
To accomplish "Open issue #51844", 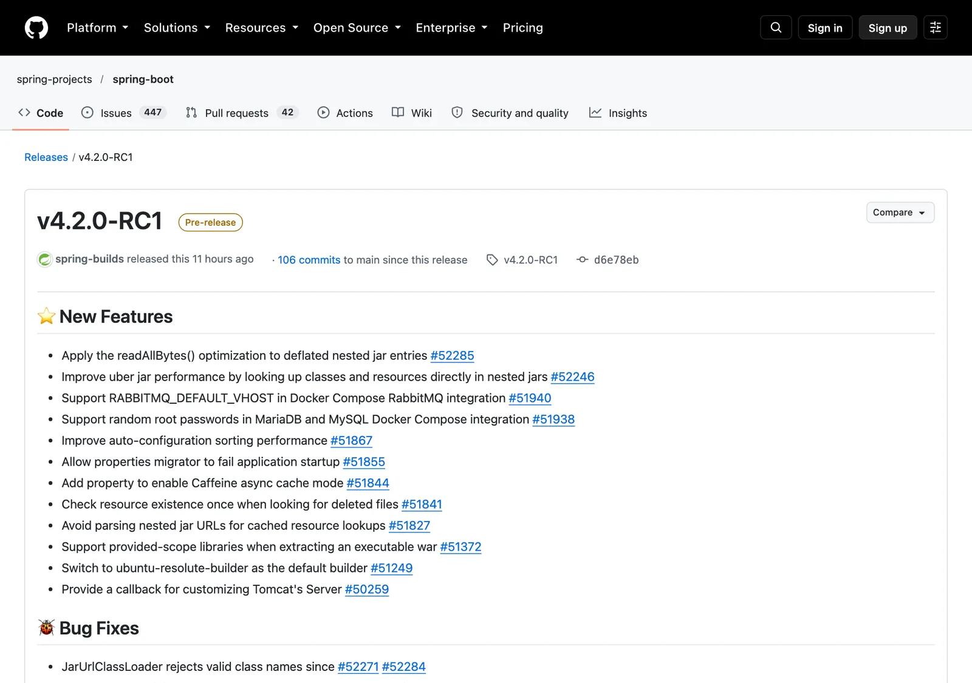I will coord(368,483).
